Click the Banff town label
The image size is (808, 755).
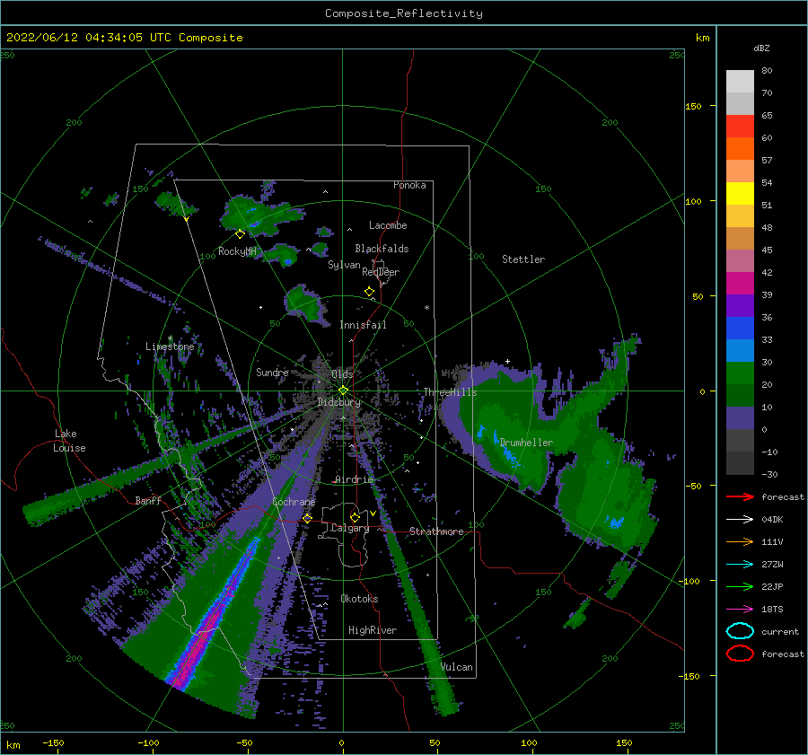point(148,500)
